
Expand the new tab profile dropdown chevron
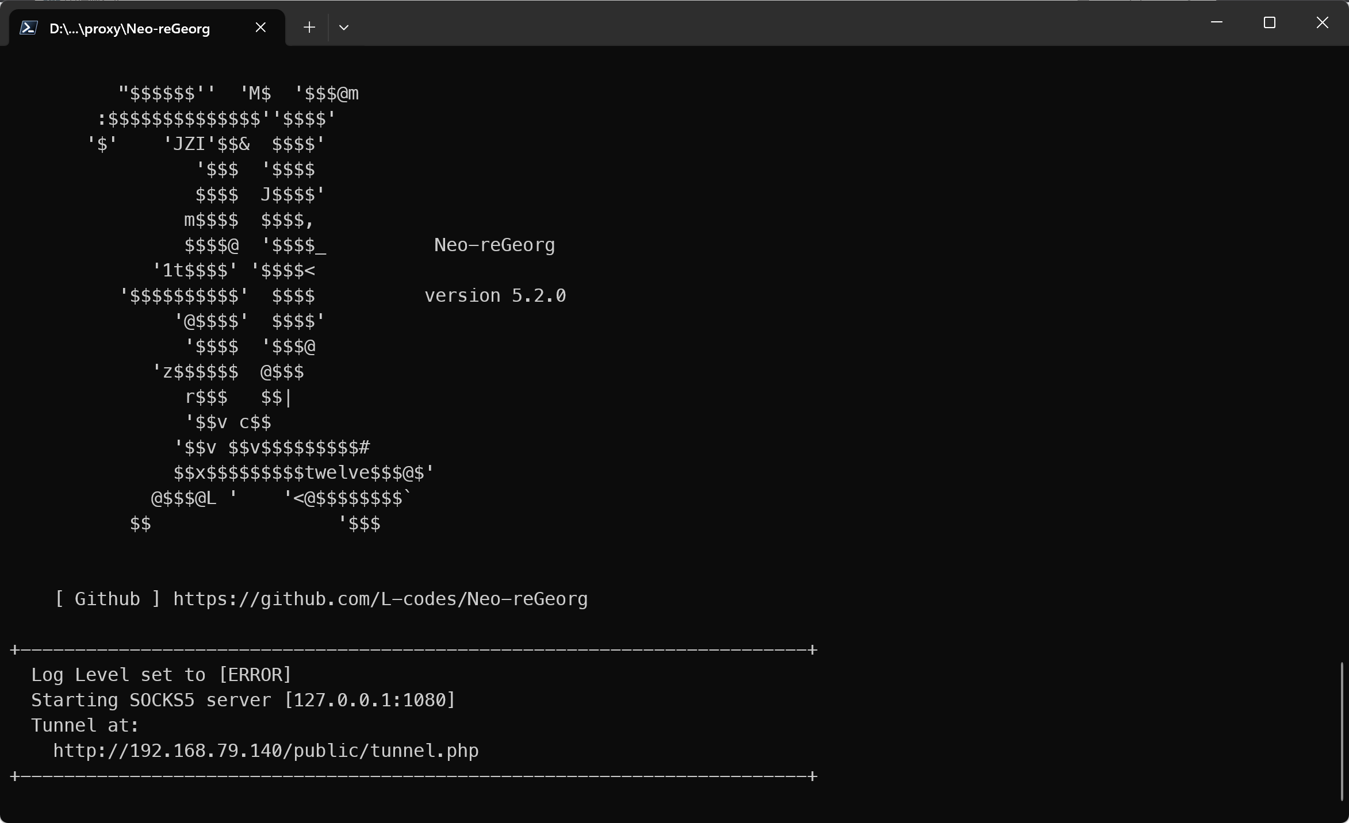[x=344, y=28]
